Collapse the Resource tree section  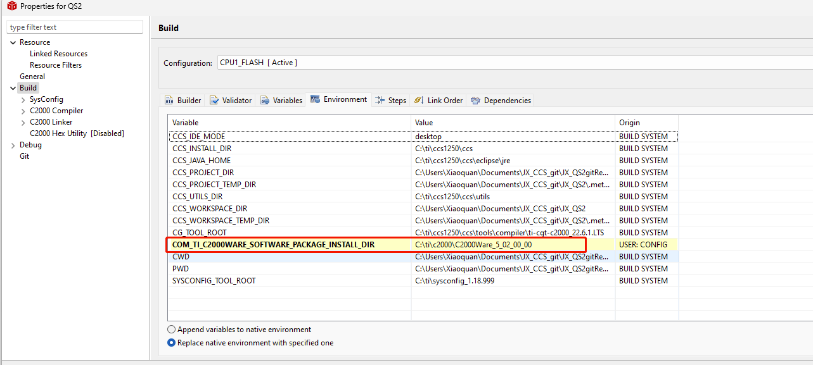[x=13, y=42]
